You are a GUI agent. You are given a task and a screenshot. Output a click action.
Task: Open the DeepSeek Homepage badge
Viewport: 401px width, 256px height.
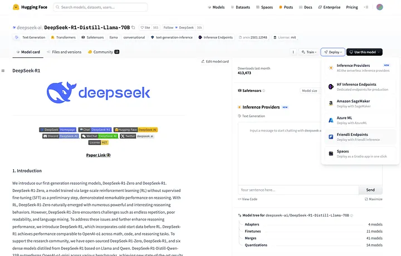point(57,130)
